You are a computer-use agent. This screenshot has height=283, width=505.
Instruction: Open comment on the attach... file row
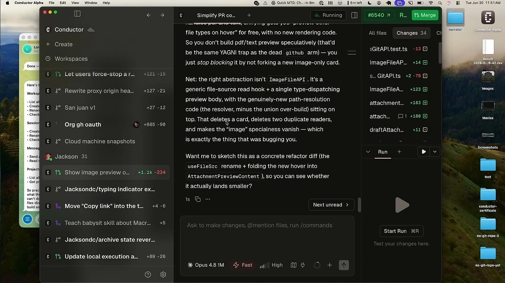402,116
